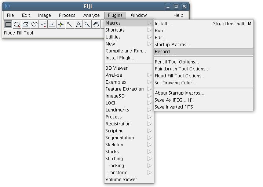Choose Record... macro entry
Screen dimensions: 263x187
point(204,52)
